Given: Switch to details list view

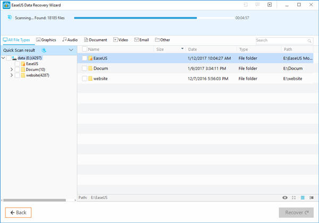Looking at the screenshot, I should pyautogui.click(x=303, y=198).
